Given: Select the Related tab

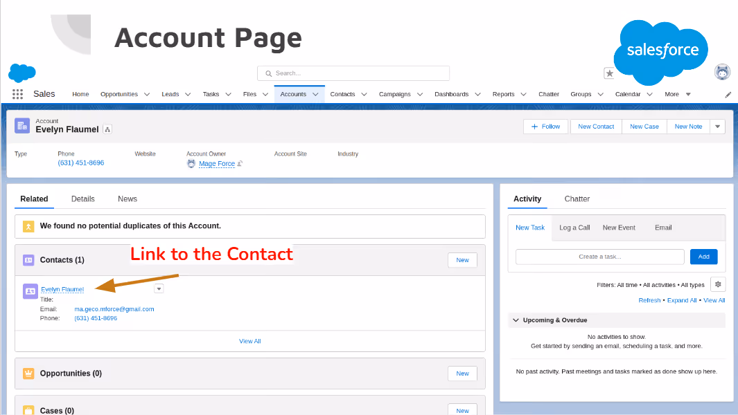Looking at the screenshot, I should tap(34, 199).
